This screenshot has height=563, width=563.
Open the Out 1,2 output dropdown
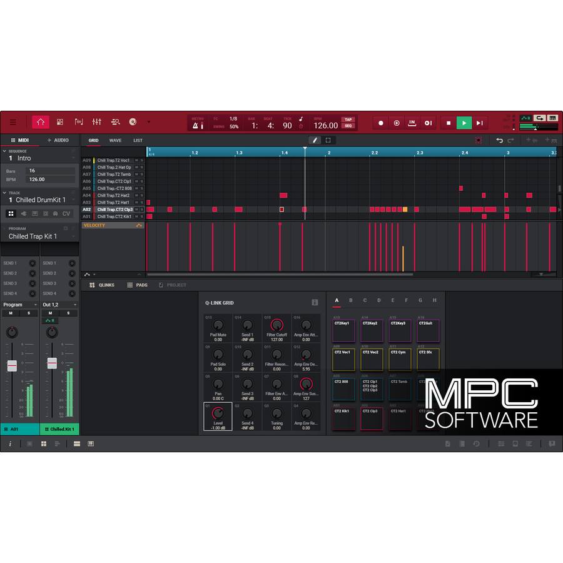[75, 305]
